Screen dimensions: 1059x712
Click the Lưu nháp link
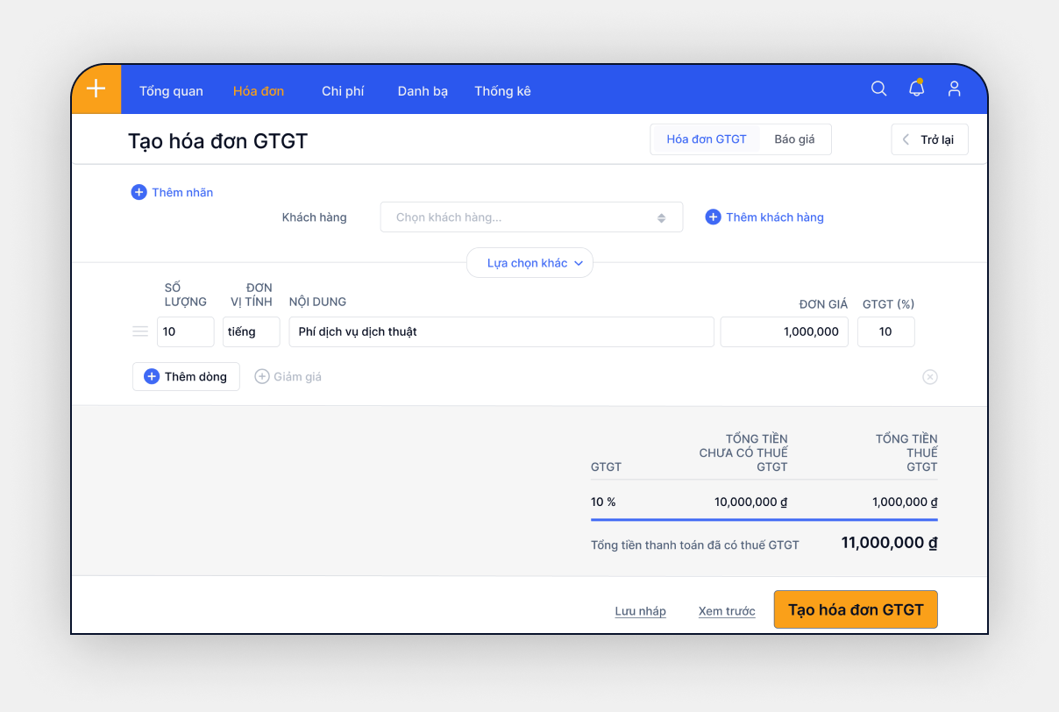click(x=640, y=611)
